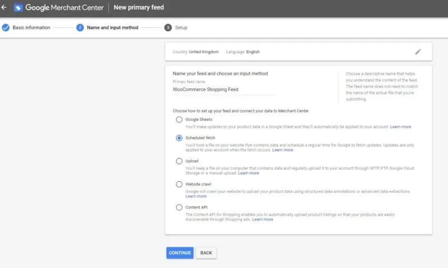448x268 pixels.
Task: Click the step 2 circle icon
Action: click(80, 27)
